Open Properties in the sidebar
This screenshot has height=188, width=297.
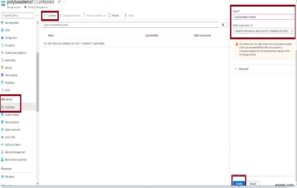tap(10, 83)
